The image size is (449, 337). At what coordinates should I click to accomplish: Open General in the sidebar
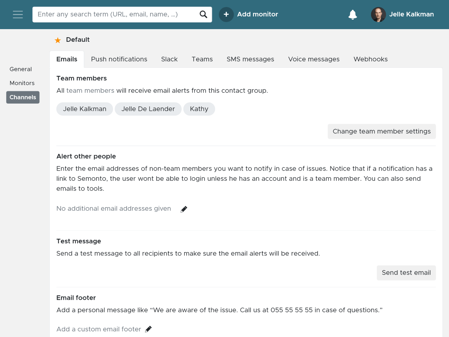click(x=21, y=69)
